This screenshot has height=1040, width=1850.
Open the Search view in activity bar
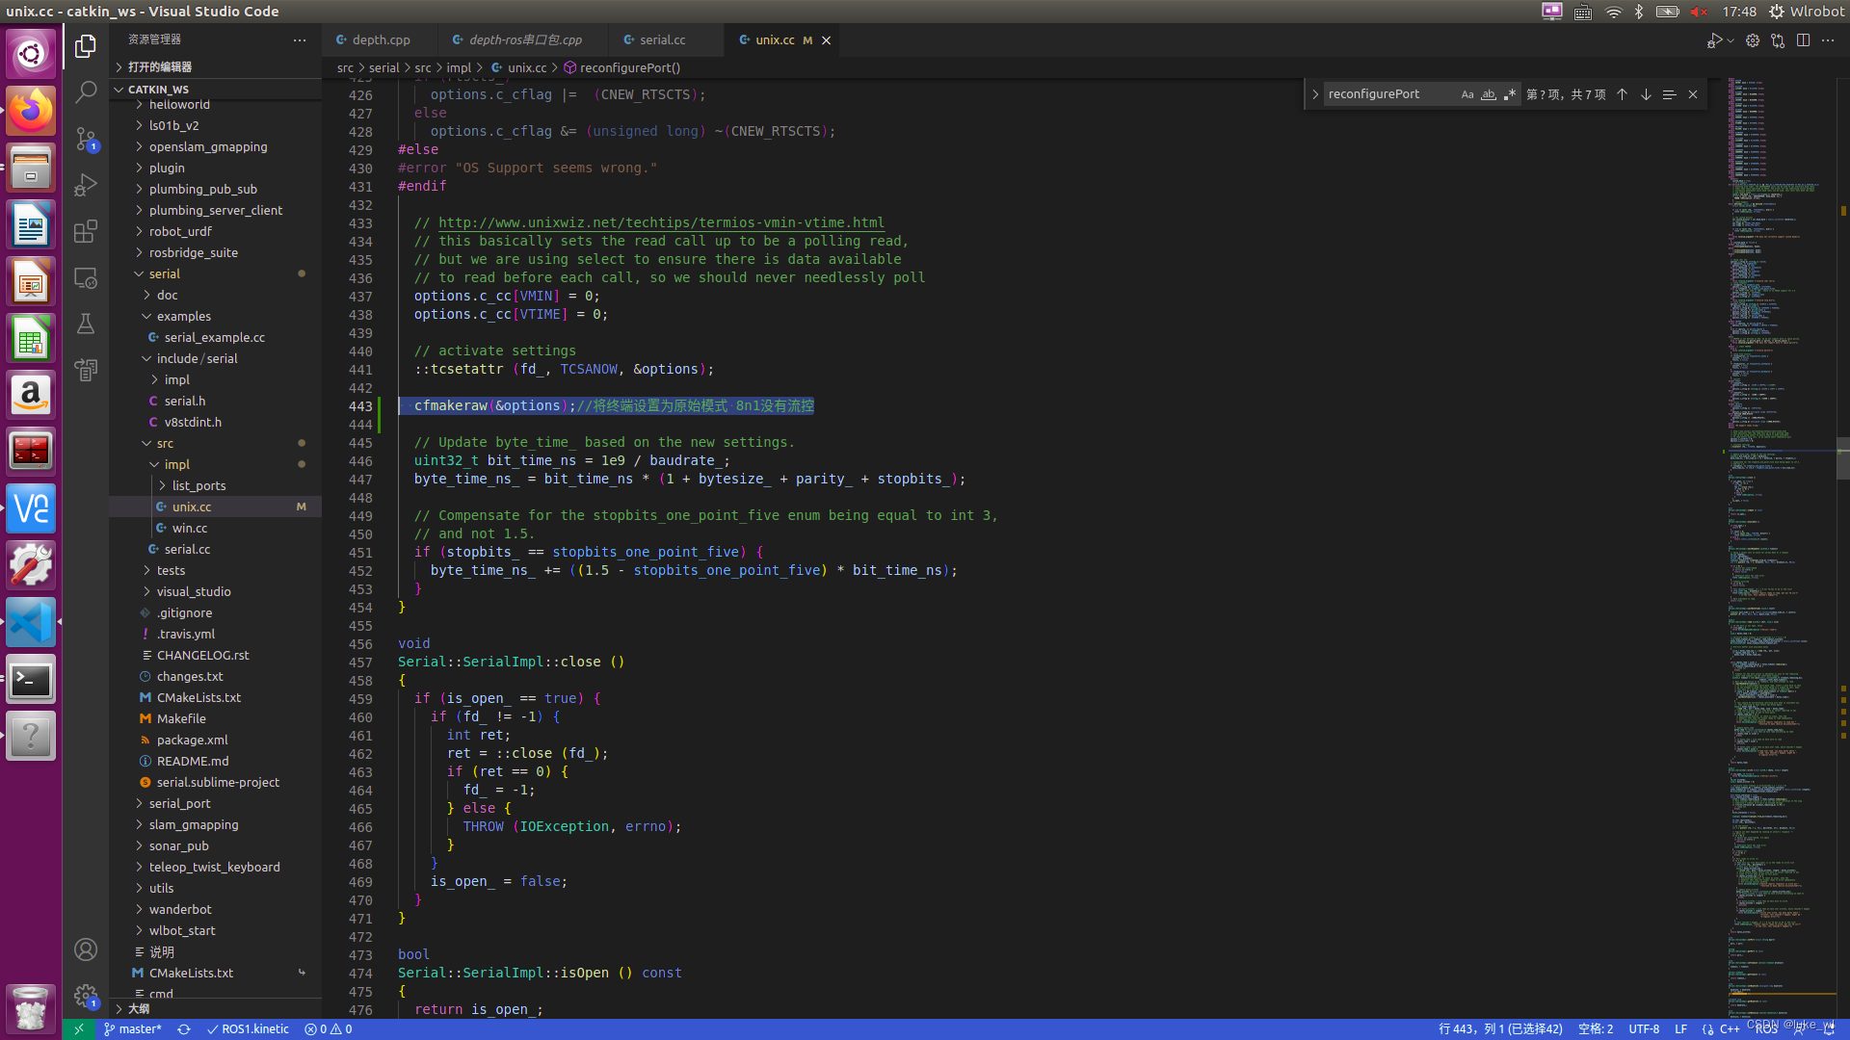tap(86, 91)
